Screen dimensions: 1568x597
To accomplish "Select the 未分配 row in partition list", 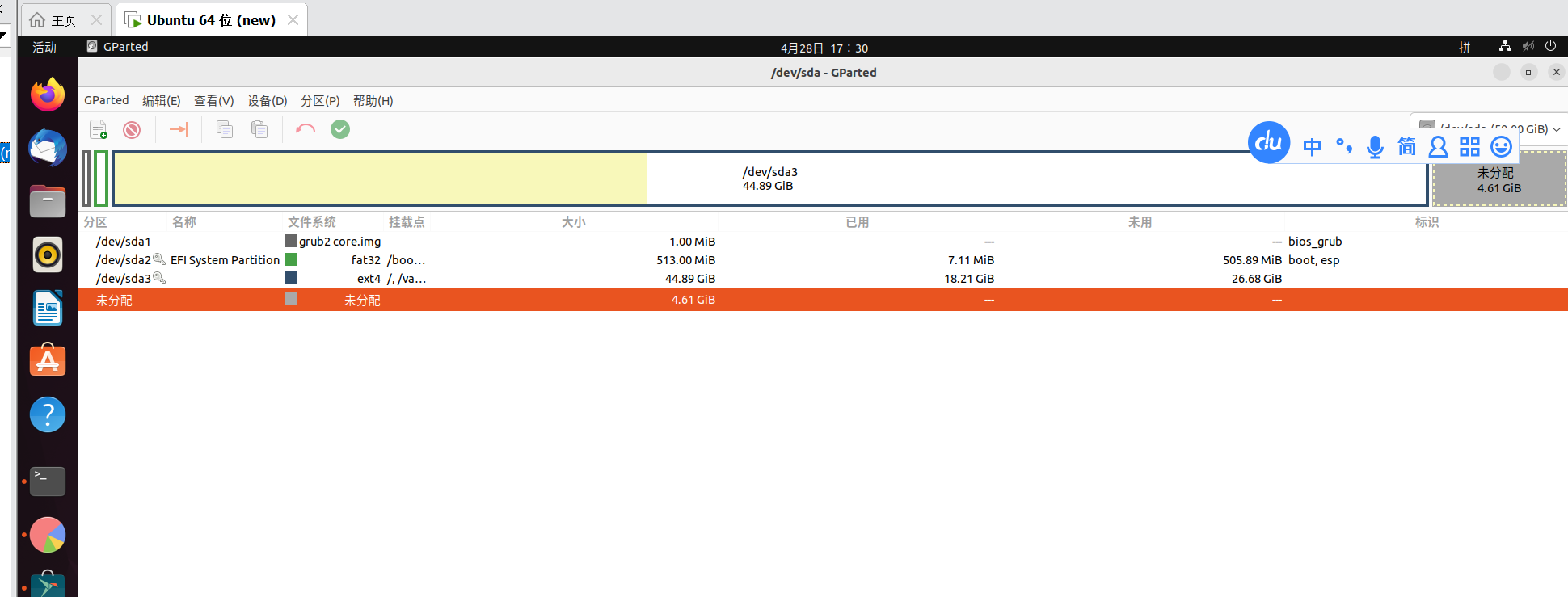I will click(x=823, y=300).
